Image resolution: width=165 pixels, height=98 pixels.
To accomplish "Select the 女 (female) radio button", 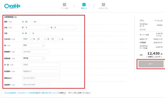I will [x=30, y=33].
